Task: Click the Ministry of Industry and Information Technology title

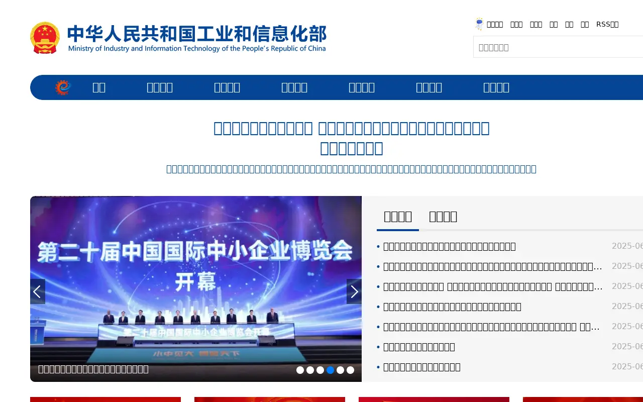Action: 197,38
